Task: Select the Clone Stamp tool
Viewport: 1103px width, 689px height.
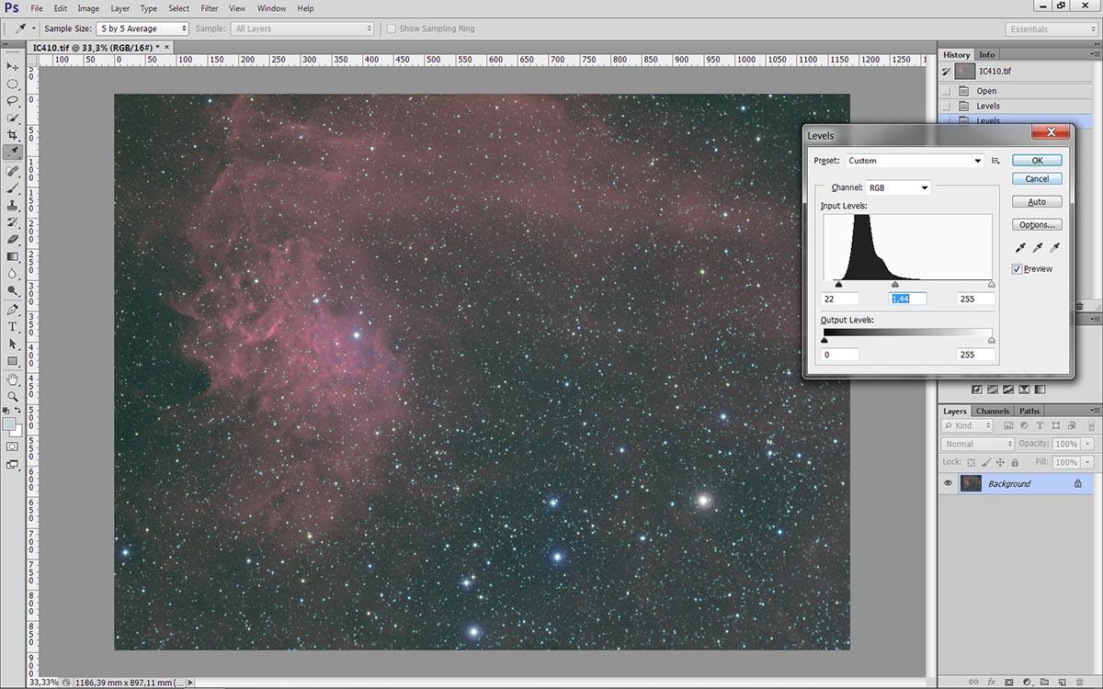Action: pos(13,205)
